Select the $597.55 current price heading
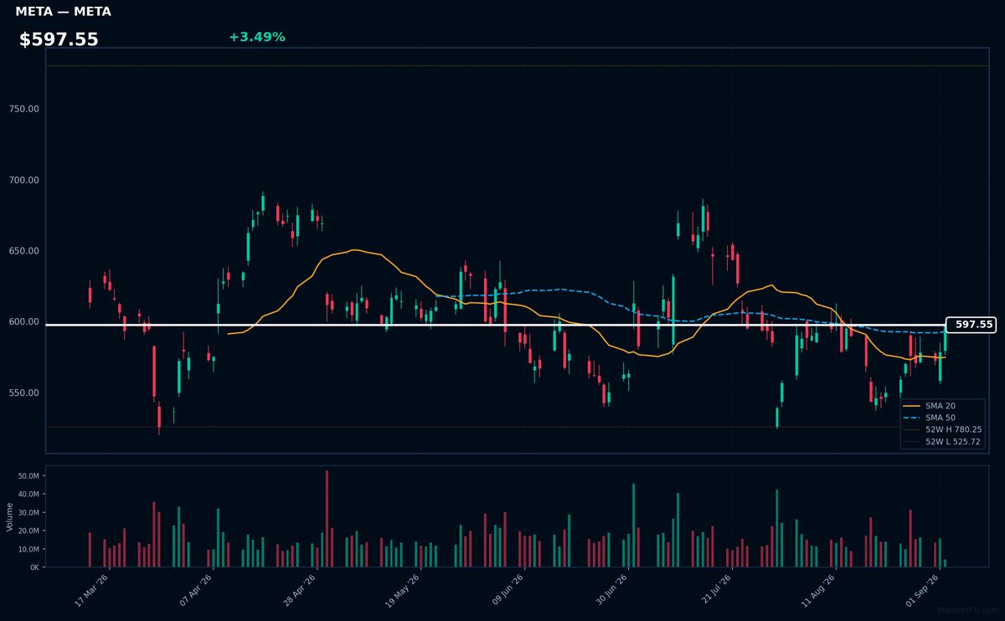 59,39
